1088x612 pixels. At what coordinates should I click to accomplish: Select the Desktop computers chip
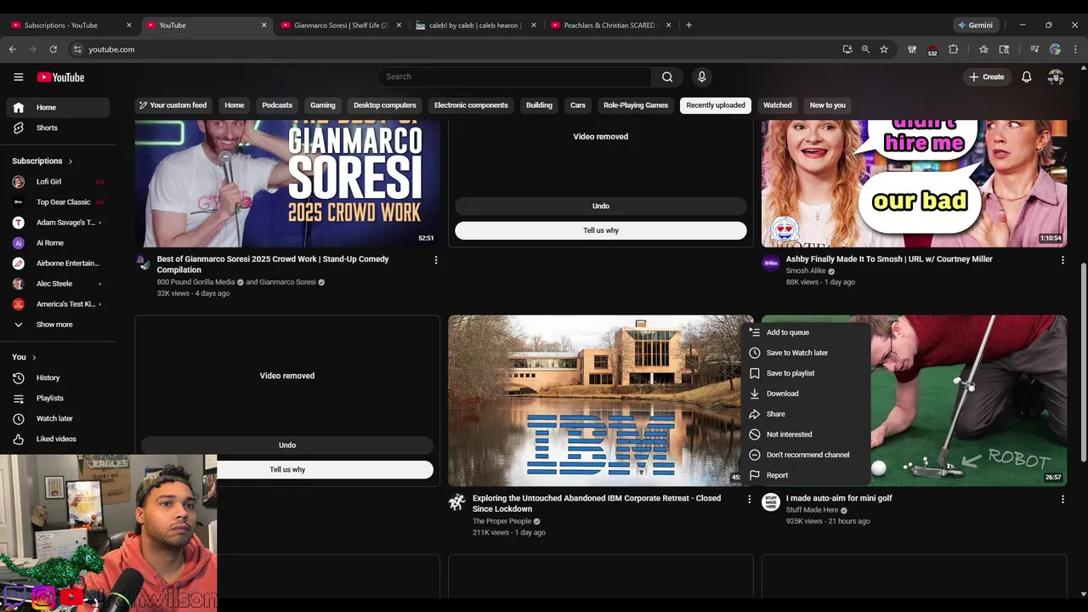[x=385, y=105]
